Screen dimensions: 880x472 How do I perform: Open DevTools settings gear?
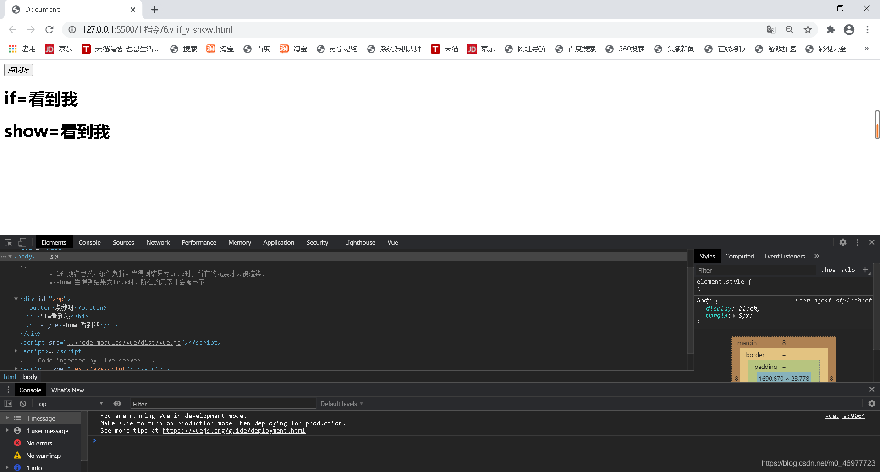(x=843, y=242)
